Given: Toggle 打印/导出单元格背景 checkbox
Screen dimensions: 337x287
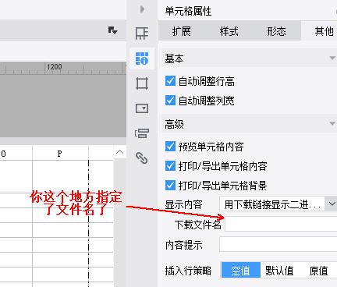Looking at the screenshot, I should (170, 186).
